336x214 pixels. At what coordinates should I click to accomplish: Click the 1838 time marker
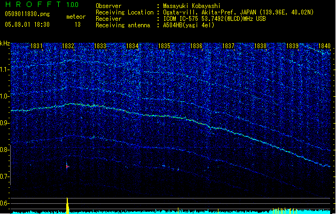[260, 46]
